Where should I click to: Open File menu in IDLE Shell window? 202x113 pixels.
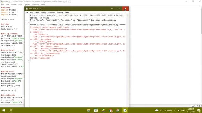[27, 13]
